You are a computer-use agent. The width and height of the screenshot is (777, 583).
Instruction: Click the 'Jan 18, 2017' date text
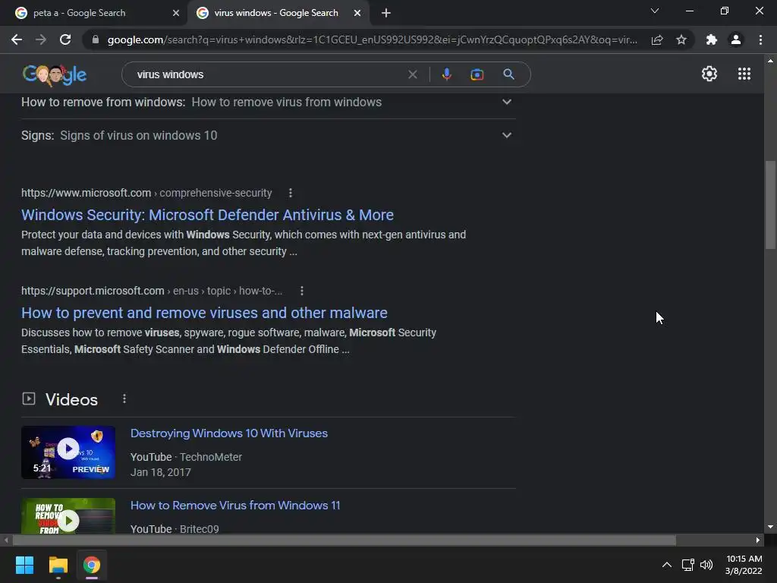click(161, 472)
